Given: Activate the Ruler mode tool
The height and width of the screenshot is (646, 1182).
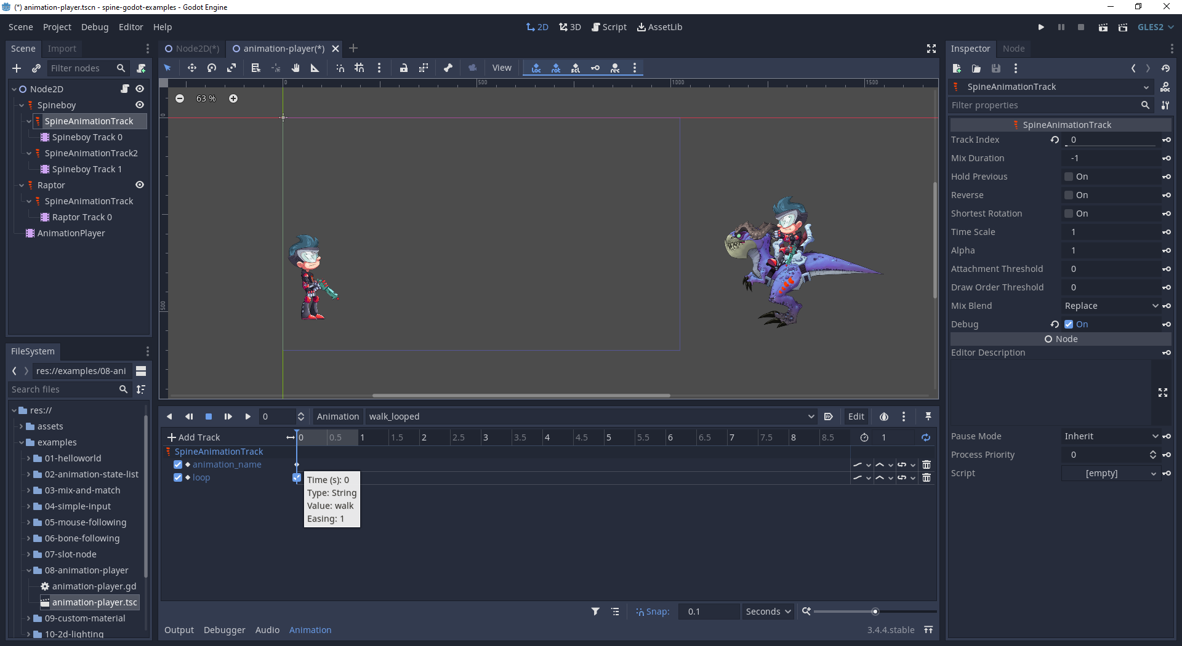Looking at the screenshot, I should (x=315, y=68).
